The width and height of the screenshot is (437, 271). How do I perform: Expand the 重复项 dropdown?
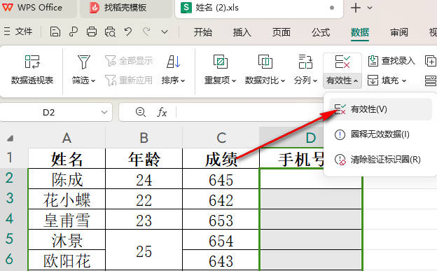tap(234, 81)
